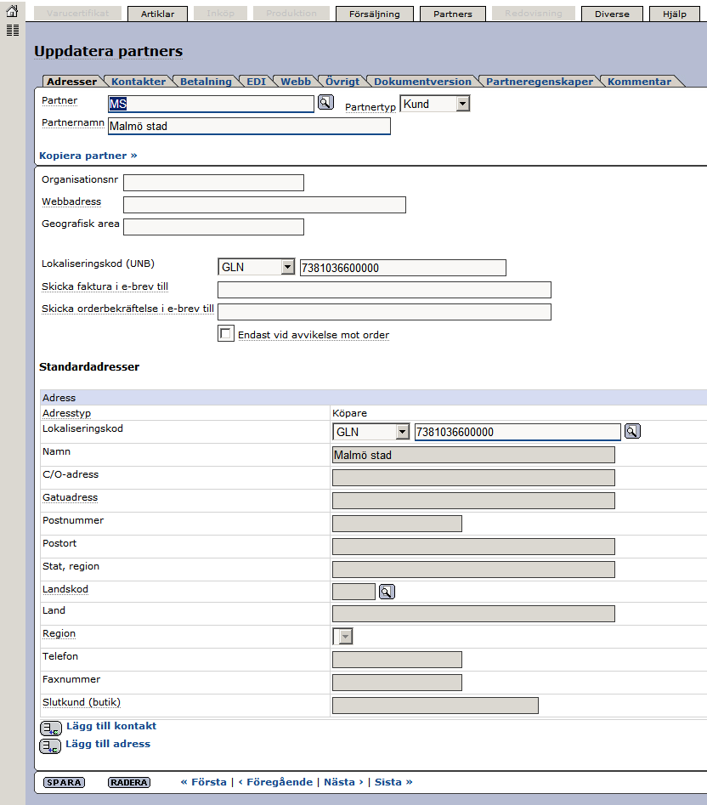
Task: Click the Standardadresser heading
Action: point(89,366)
